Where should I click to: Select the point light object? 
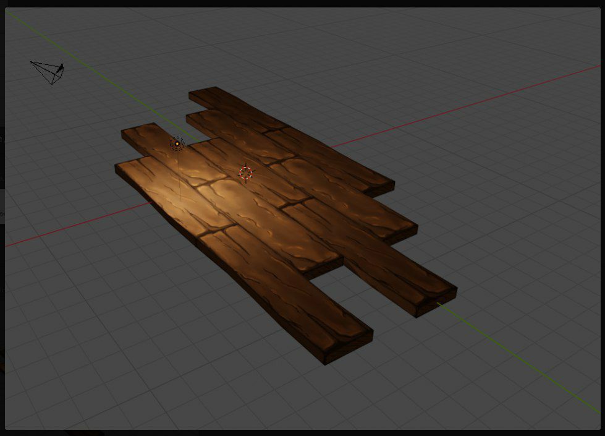(177, 143)
